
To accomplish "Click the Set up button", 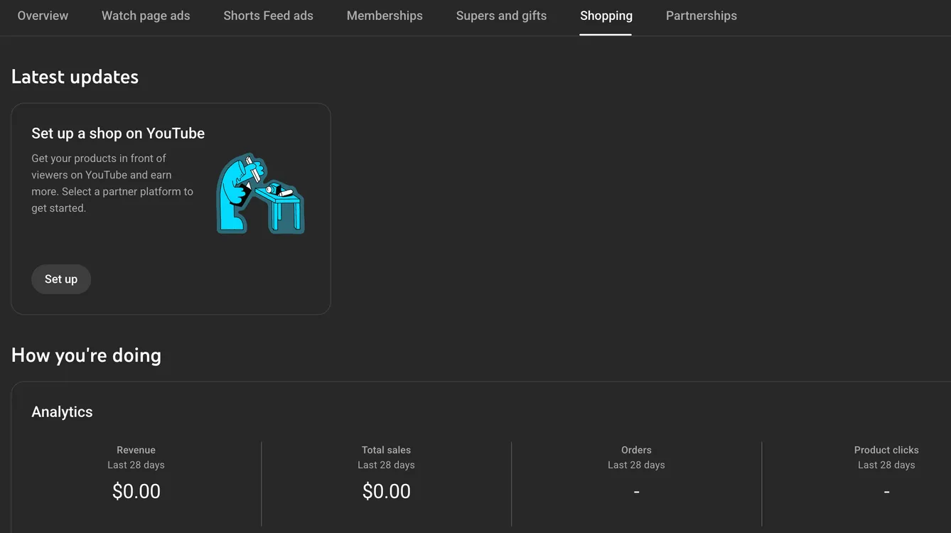I will [x=61, y=279].
